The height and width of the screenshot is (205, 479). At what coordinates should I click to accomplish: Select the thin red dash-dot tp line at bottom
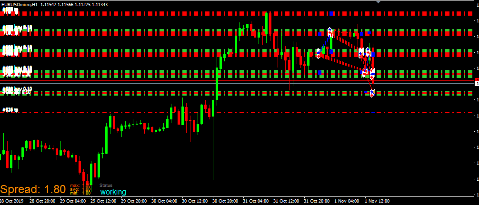237,113
